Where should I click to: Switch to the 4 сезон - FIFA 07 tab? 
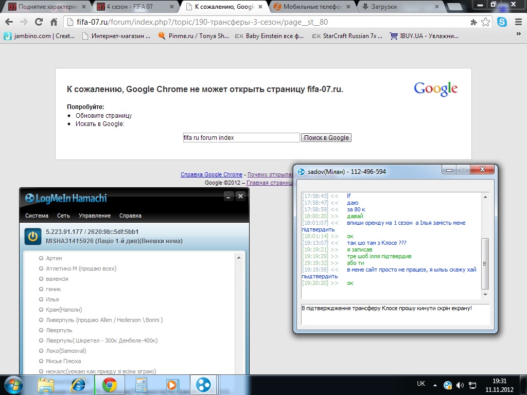click(x=134, y=7)
